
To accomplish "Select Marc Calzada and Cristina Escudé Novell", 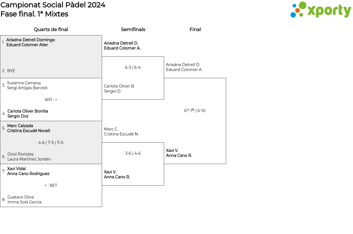I will 29,128.
